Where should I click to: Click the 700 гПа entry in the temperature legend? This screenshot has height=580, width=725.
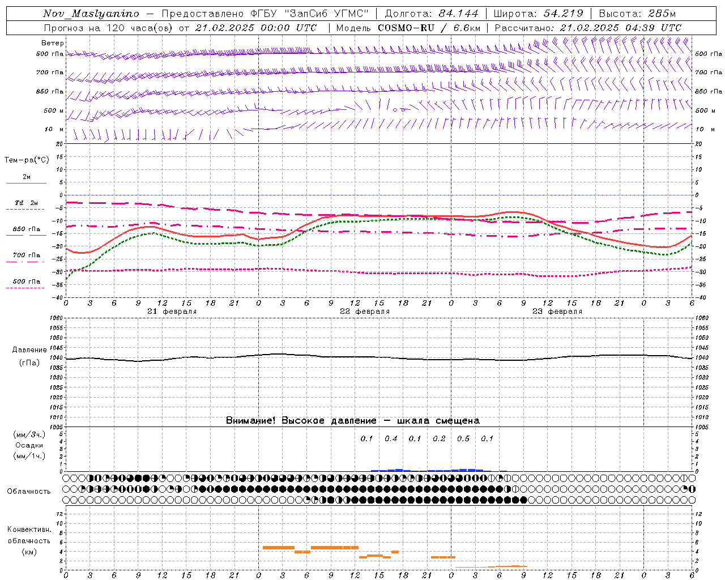tap(27, 255)
